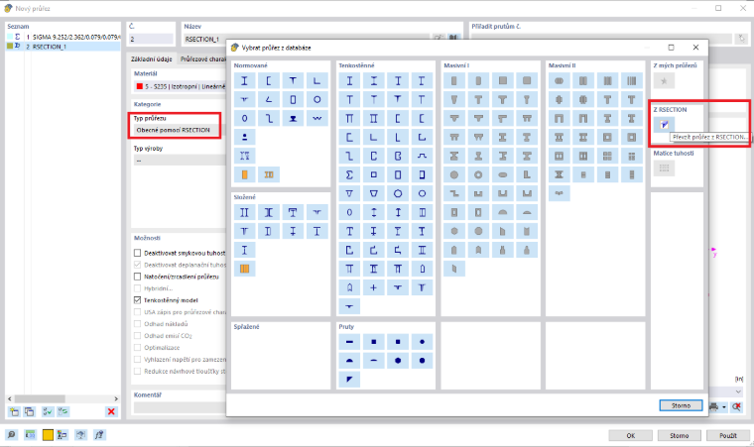Screen dimensions: 754x447
Task: Pick the hat-shaped profile in Tenkostěnné
Action: (422, 156)
